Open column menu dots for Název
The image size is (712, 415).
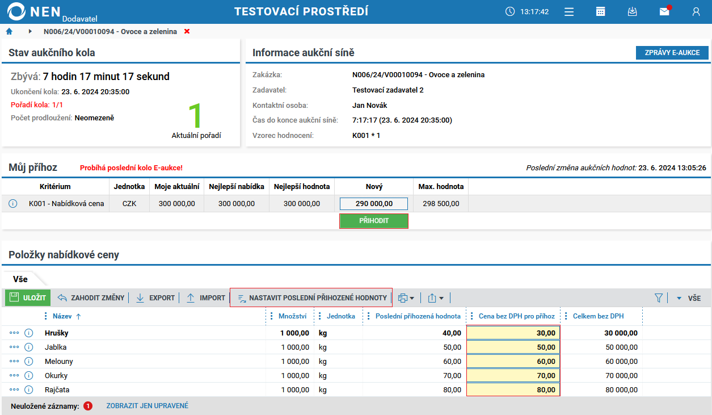[46, 316]
